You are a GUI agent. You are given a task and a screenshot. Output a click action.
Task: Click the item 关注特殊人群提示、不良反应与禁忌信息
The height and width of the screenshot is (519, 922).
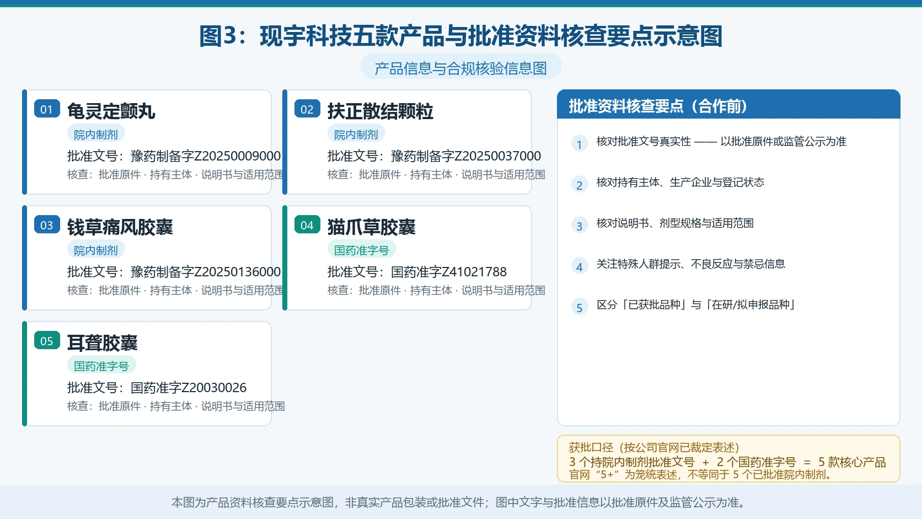tap(691, 264)
